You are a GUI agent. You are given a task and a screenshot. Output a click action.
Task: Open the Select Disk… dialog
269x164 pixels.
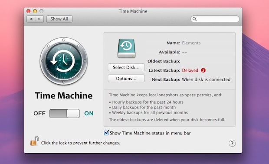coord(126,67)
